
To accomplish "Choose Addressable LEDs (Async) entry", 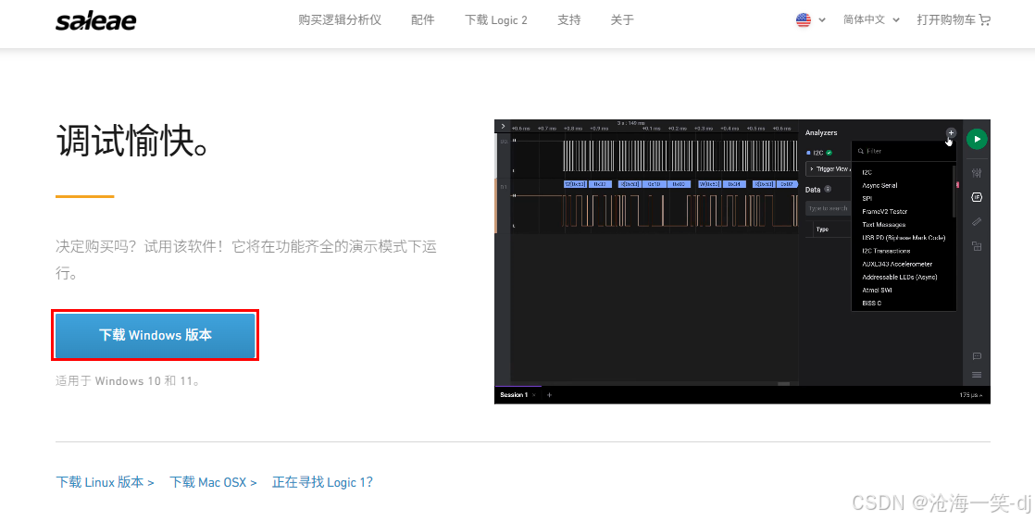I will coord(899,277).
